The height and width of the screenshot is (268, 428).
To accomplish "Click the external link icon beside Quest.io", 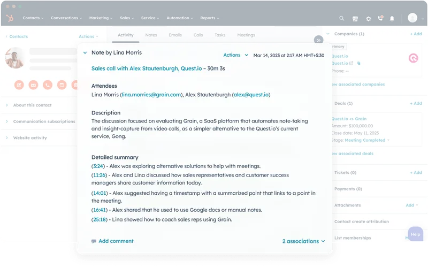I will pyautogui.click(x=351, y=63).
